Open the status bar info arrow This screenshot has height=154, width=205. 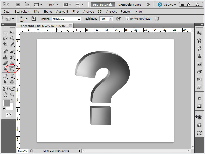coord(80,151)
